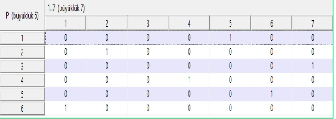
Task: Select column header 5
Action: (230, 23)
